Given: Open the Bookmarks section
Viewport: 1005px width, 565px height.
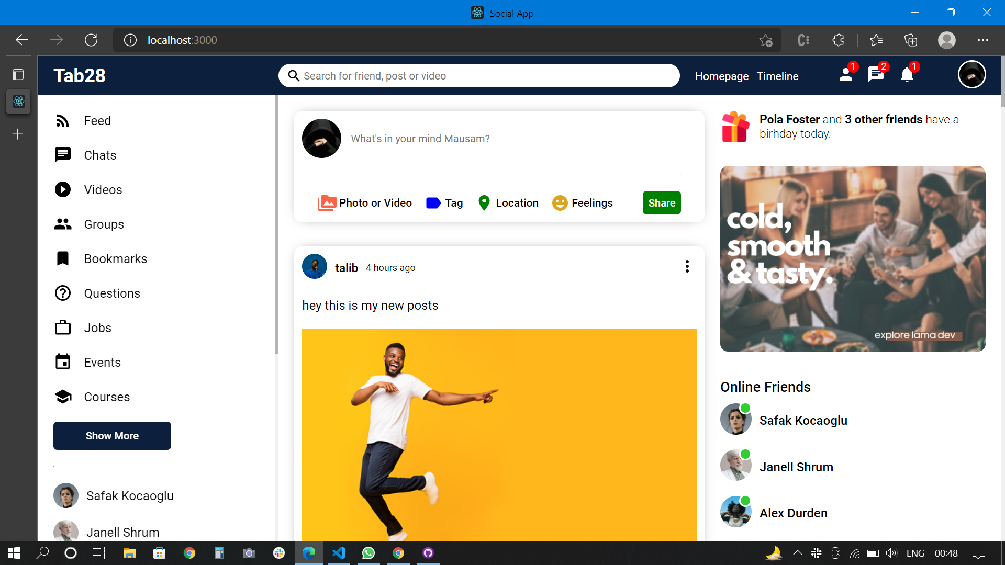Looking at the screenshot, I should point(63,258).
